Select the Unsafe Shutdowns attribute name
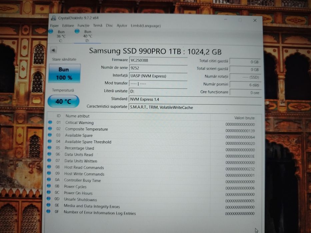The width and height of the screenshot is (311, 233). (80, 199)
